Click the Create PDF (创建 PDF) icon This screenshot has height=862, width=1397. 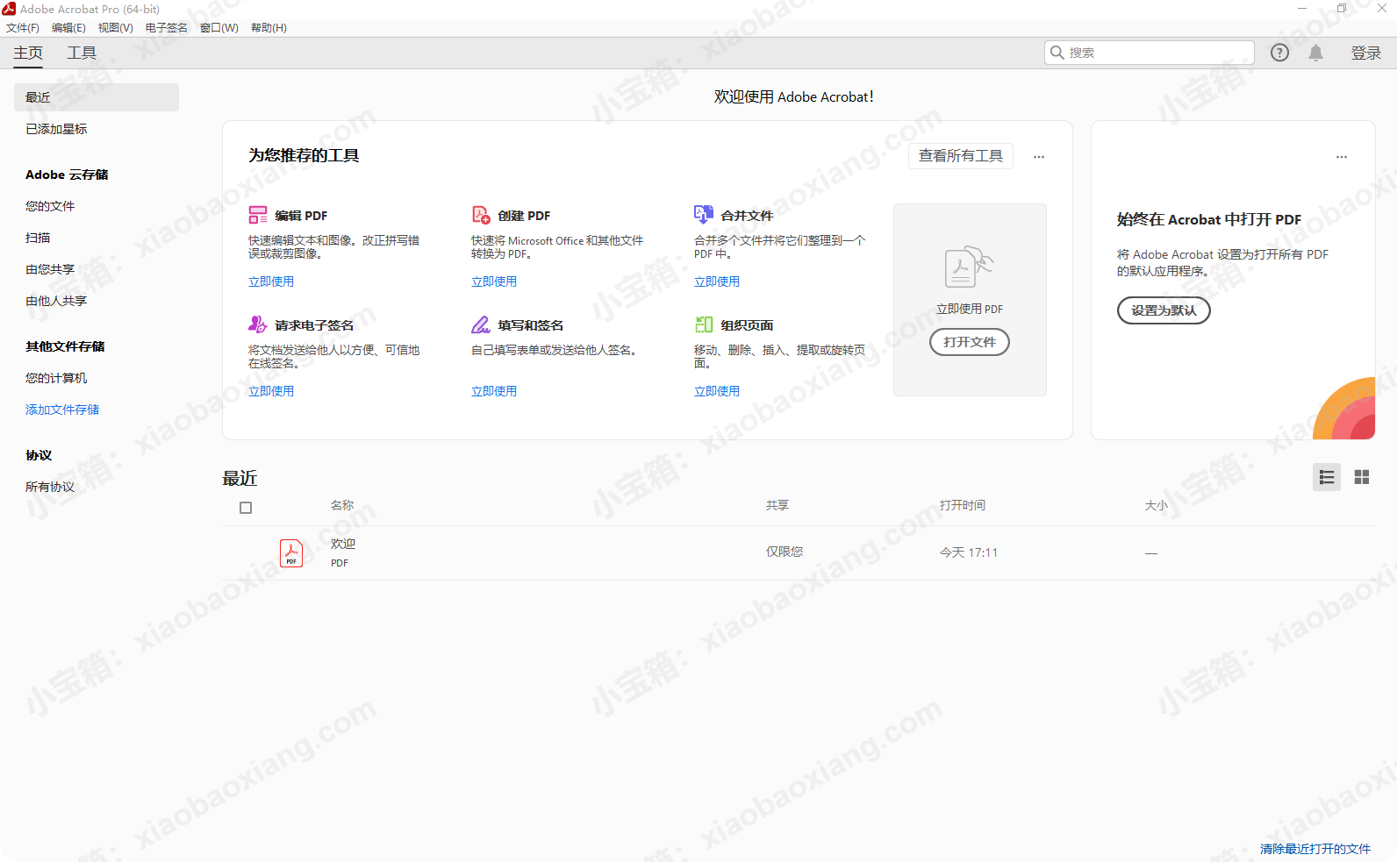pyautogui.click(x=481, y=215)
